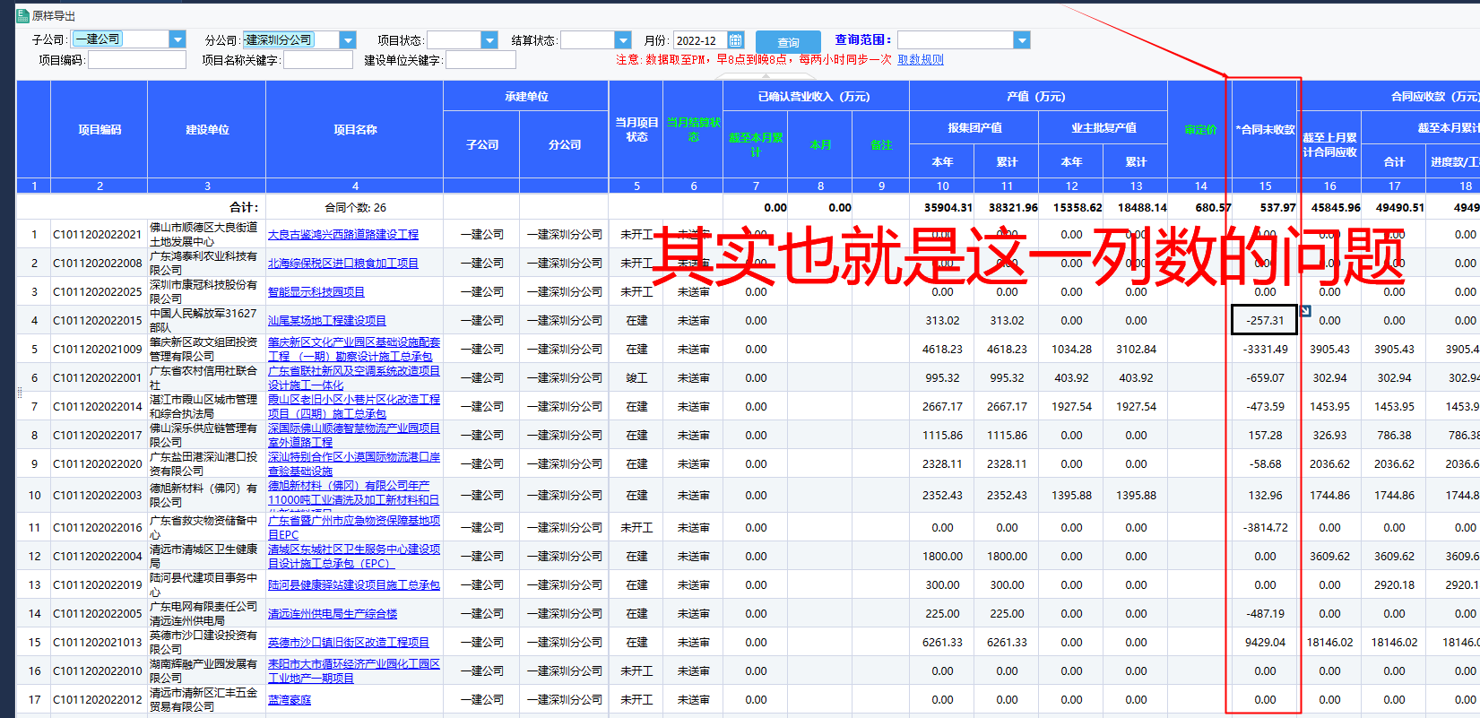Click the 月份 field showing 2022-12
Viewport: 1480px width, 718px height.
(x=700, y=40)
